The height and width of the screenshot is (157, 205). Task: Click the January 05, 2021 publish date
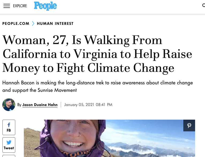pyautogui.click(x=88, y=105)
